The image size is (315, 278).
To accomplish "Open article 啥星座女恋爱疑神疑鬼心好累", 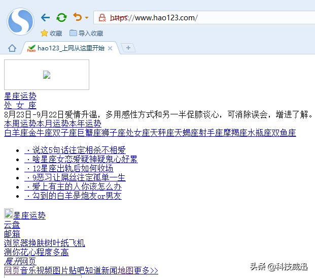I will (81, 159).
